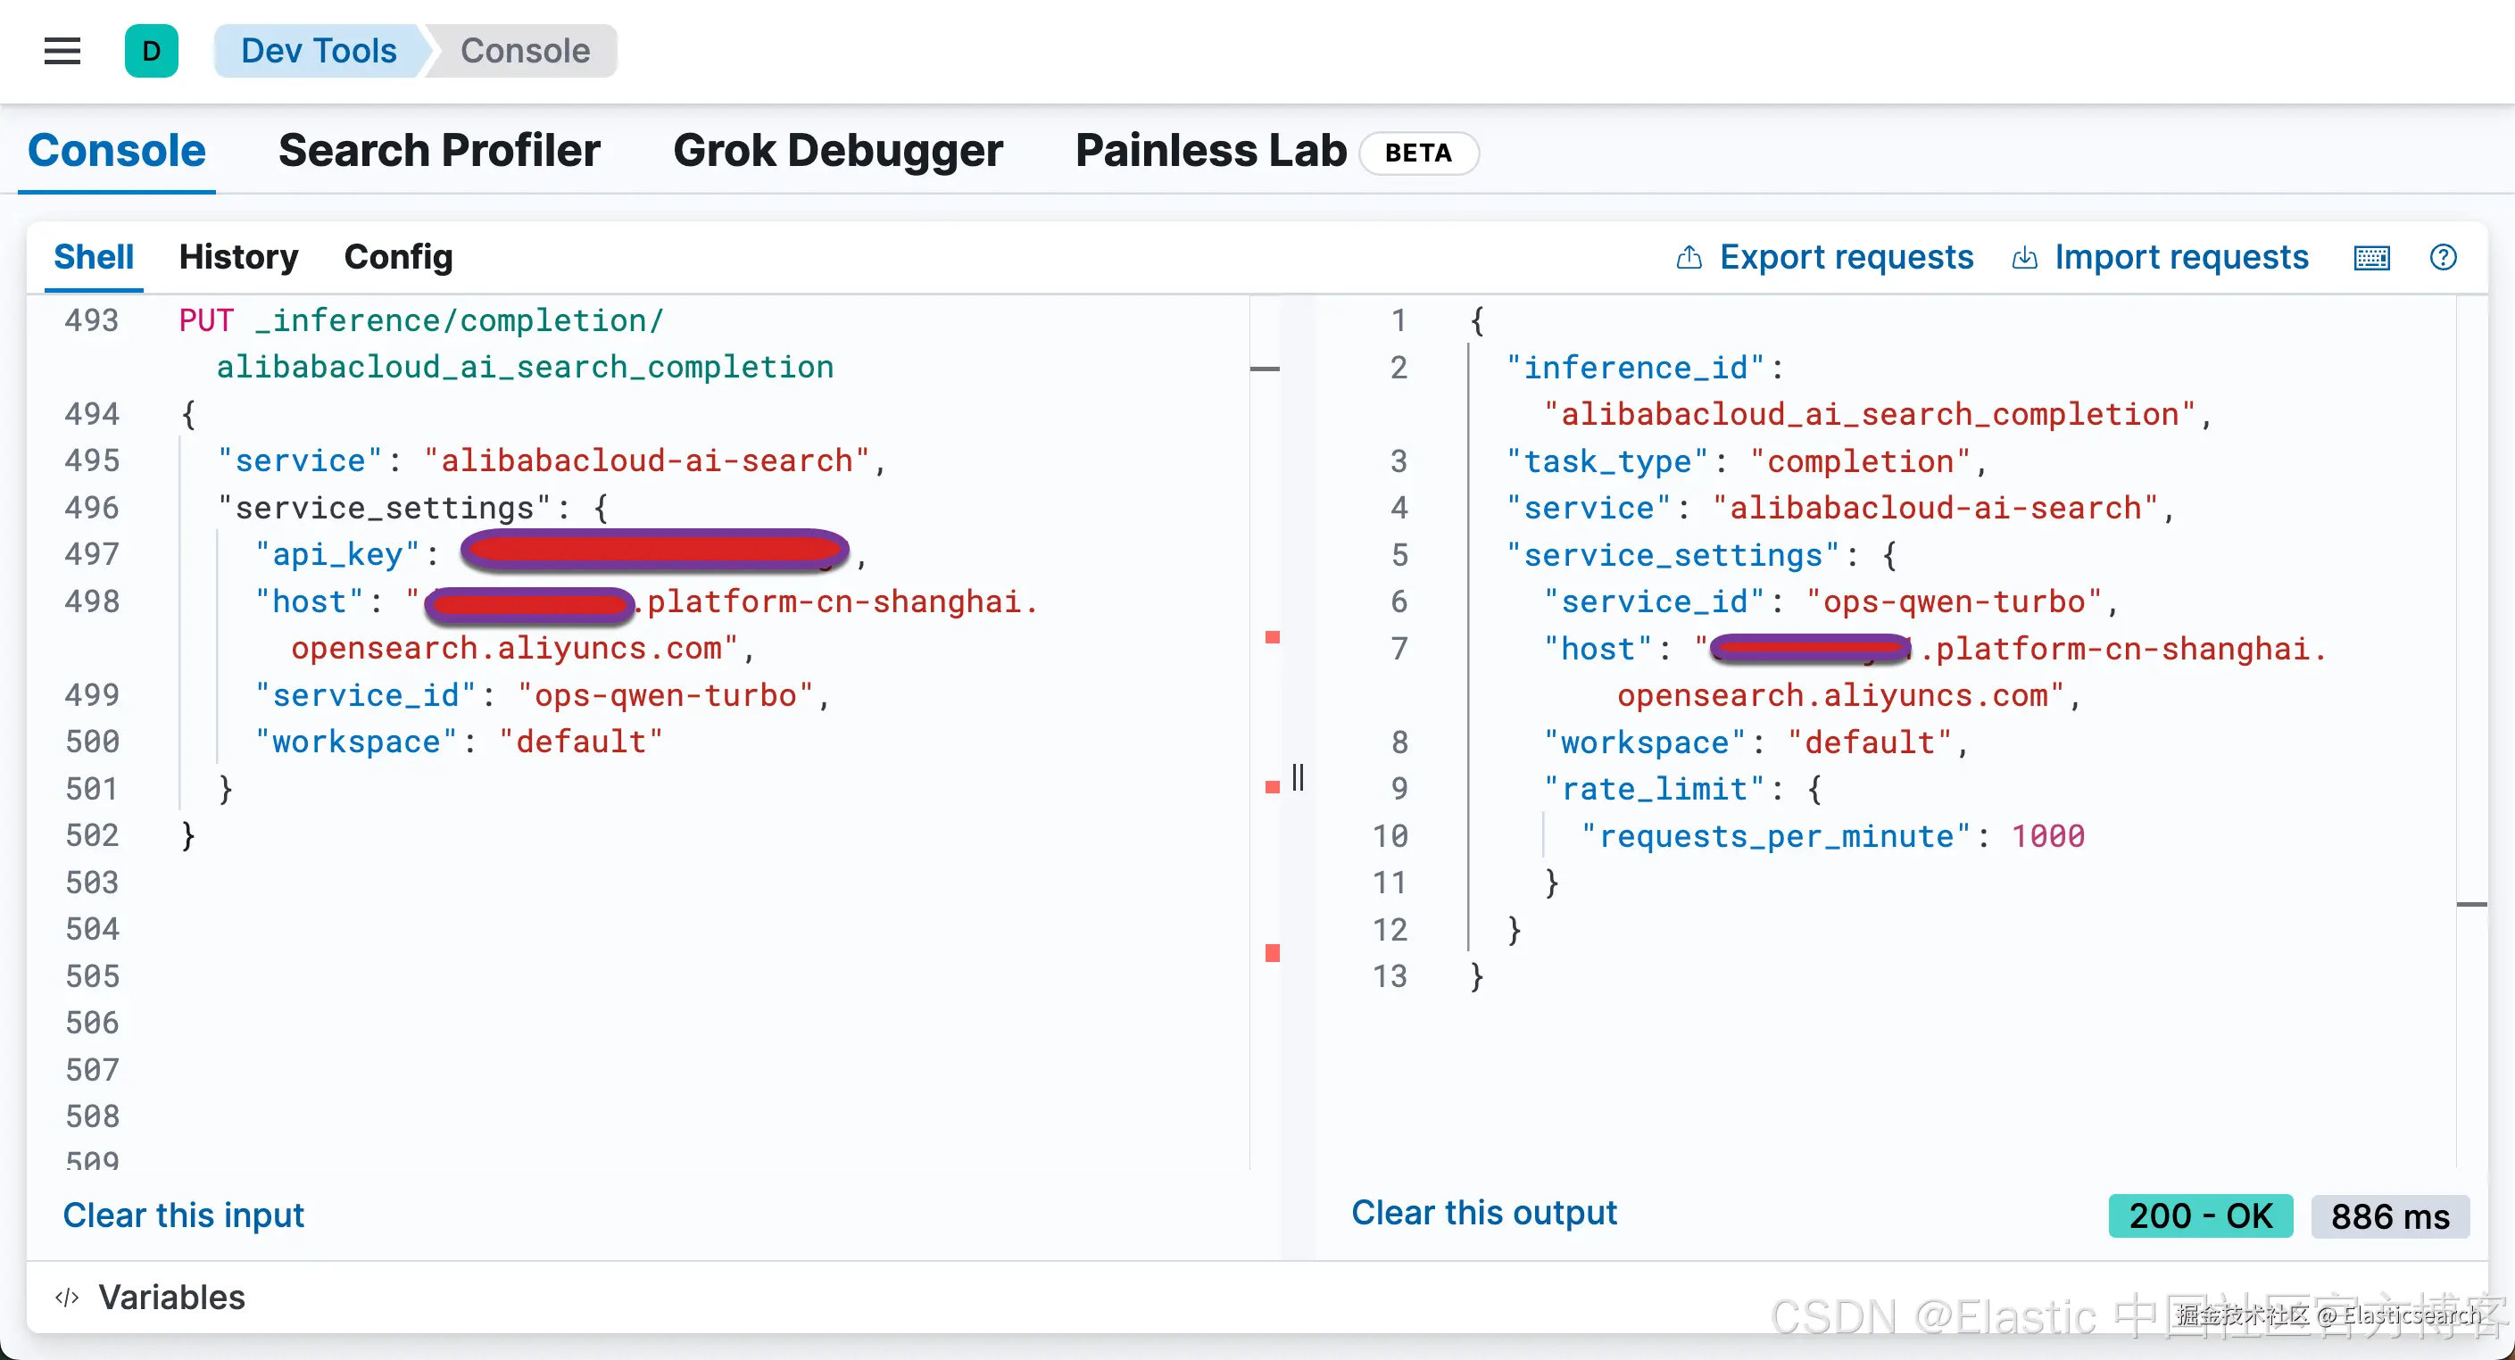Select the Console tab
This screenshot has height=1360, width=2515.
click(117, 152)
